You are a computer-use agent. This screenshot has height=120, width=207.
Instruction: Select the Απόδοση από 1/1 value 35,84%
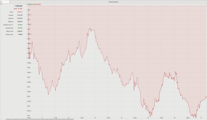coord(20,24)
